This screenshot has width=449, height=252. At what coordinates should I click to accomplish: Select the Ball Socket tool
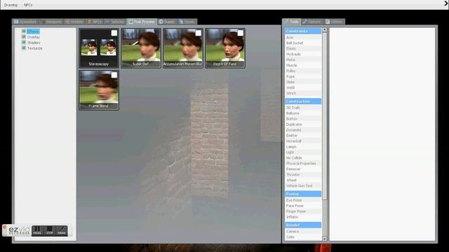[303, 43]
